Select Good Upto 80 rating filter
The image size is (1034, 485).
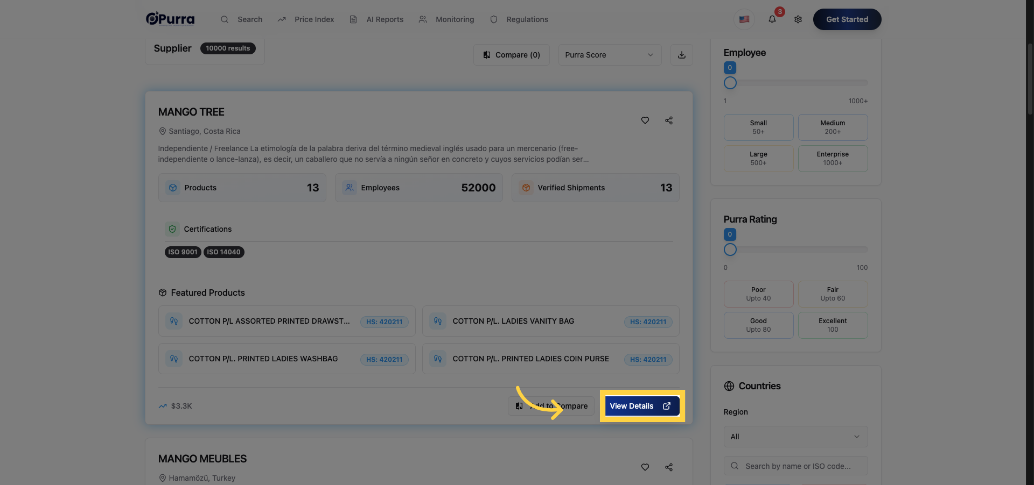(x=758, y=325)
